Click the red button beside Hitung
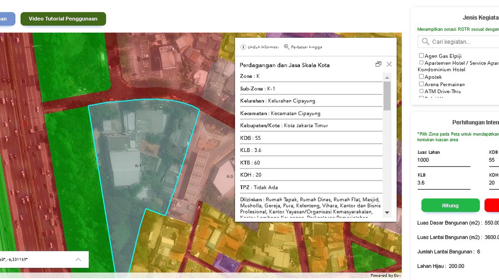The image size is (499, 280). tap(492, 205)
